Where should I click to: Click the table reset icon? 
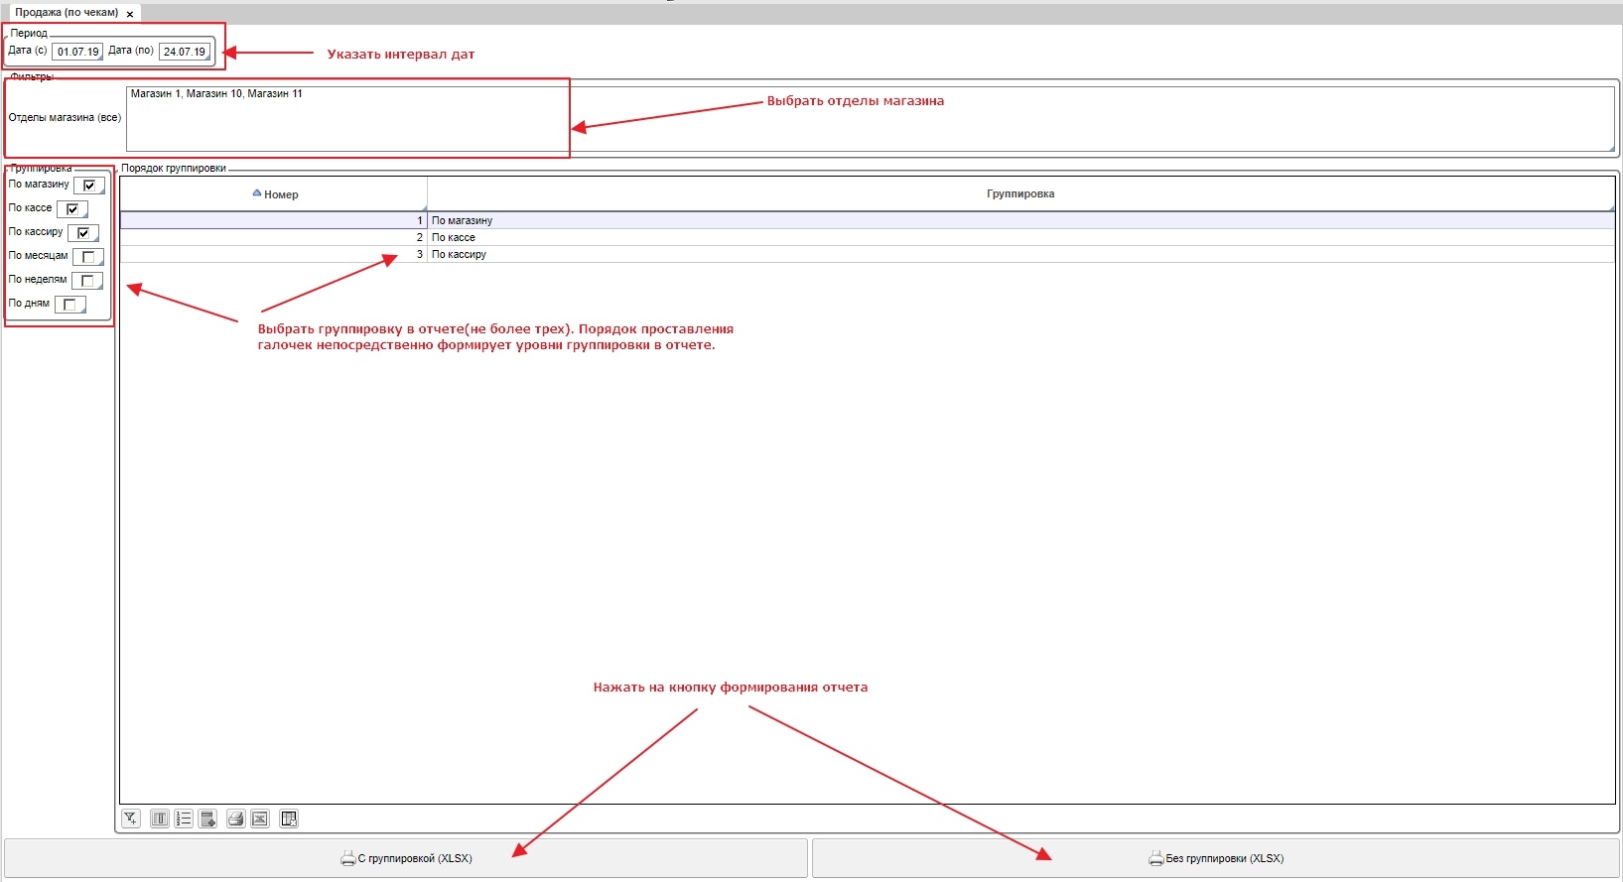click(289, 819)
